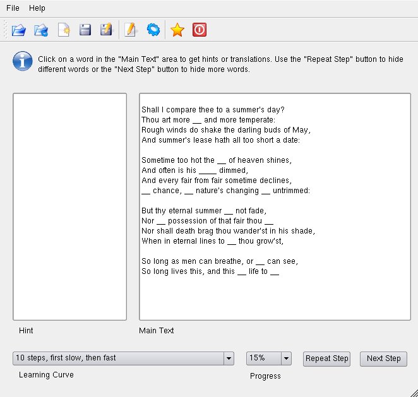Open the 15% Progress dropdown
The image size is (418, 397).
point(269,358)
